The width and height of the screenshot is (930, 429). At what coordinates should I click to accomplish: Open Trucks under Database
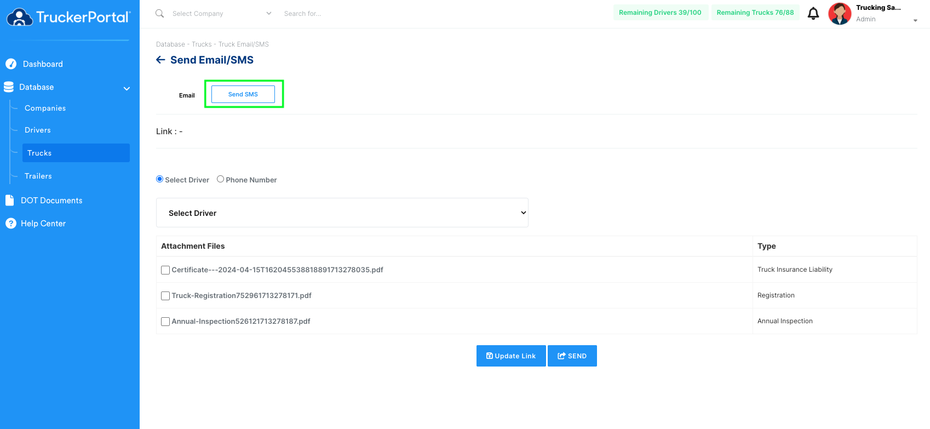click(76, 153)
